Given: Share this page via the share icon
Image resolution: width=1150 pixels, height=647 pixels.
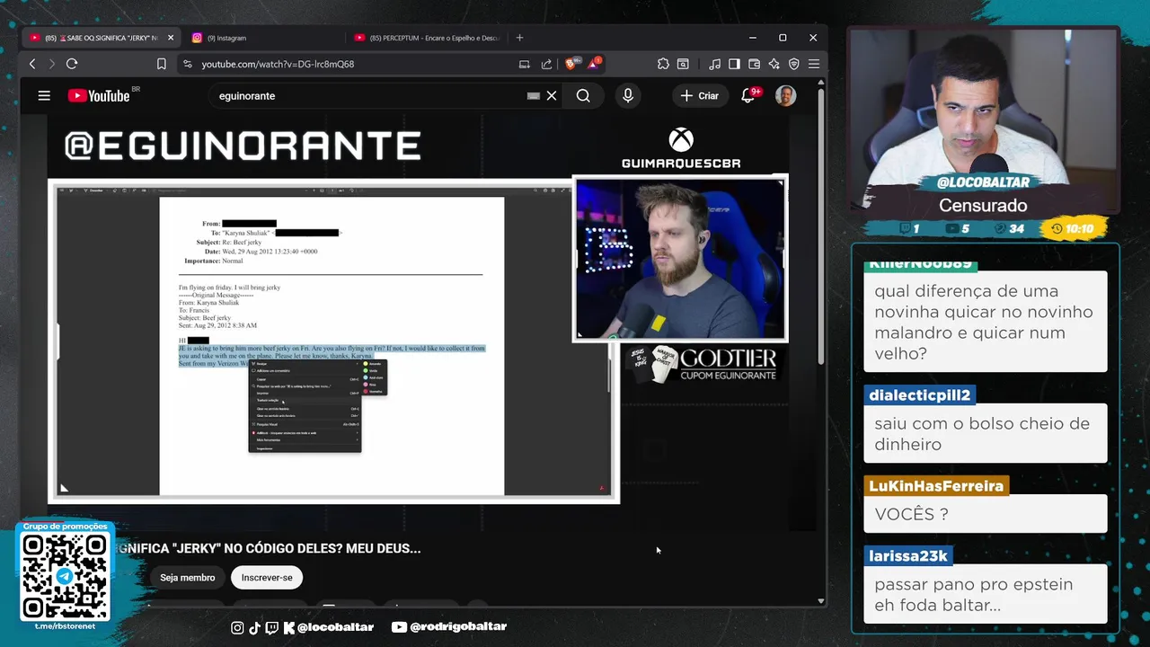Looking at the screenshot, I should (x=546, y=64).
